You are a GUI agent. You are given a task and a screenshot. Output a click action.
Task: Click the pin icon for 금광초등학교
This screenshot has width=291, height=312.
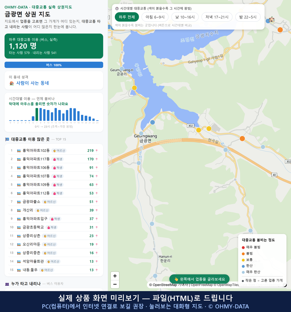coord(97,227)
